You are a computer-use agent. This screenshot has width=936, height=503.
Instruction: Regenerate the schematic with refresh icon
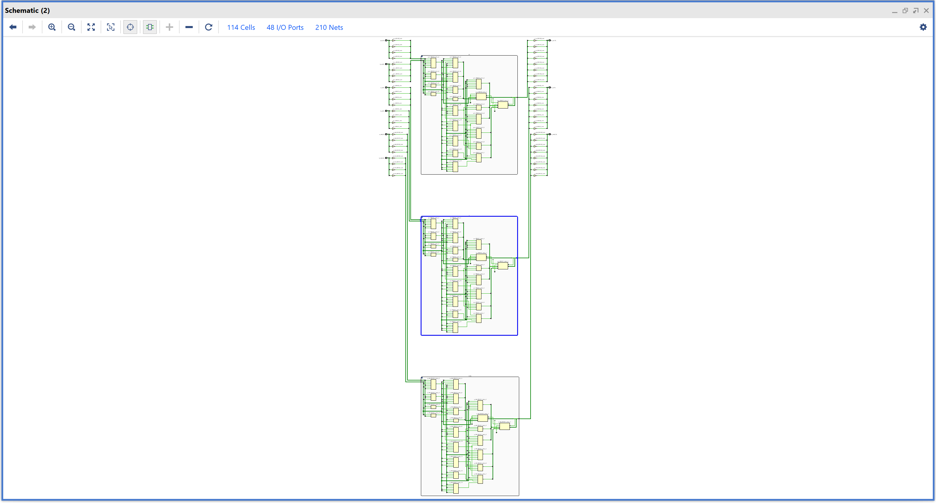click(209, 27)
